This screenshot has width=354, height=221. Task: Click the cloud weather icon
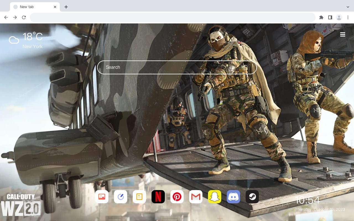point(14,40)
